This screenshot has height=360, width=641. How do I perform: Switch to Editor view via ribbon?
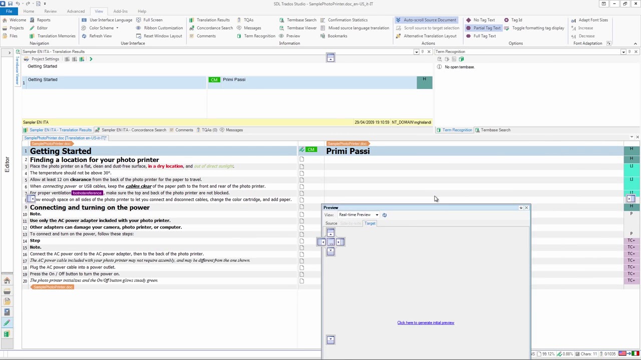coord(39,28)
